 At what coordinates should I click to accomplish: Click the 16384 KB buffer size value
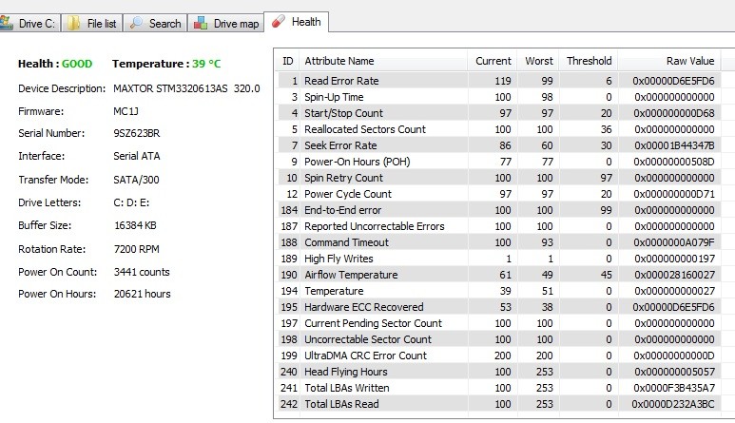(x=135, y=225)
